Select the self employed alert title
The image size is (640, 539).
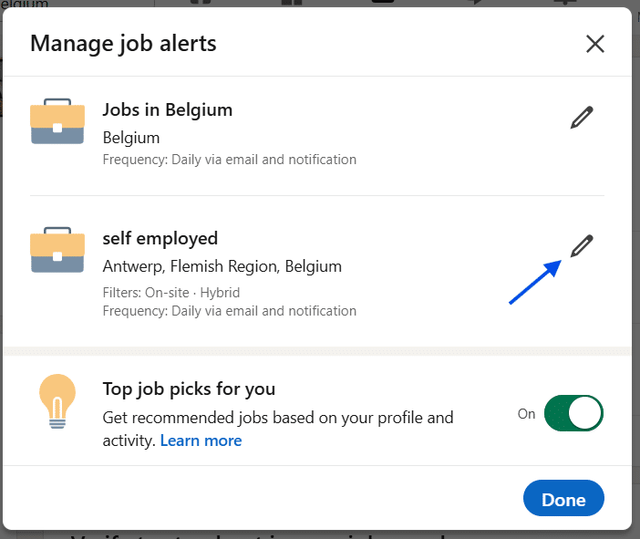pos(160,238)
